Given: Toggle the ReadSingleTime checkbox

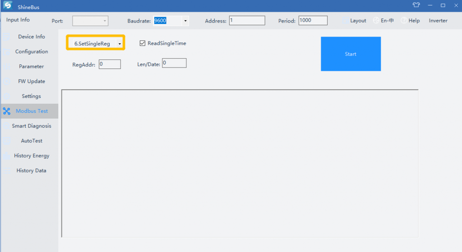Looking at the screenshot, I should click(x=143, y=43).
